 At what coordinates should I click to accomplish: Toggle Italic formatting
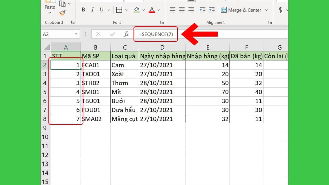[93, 10]
